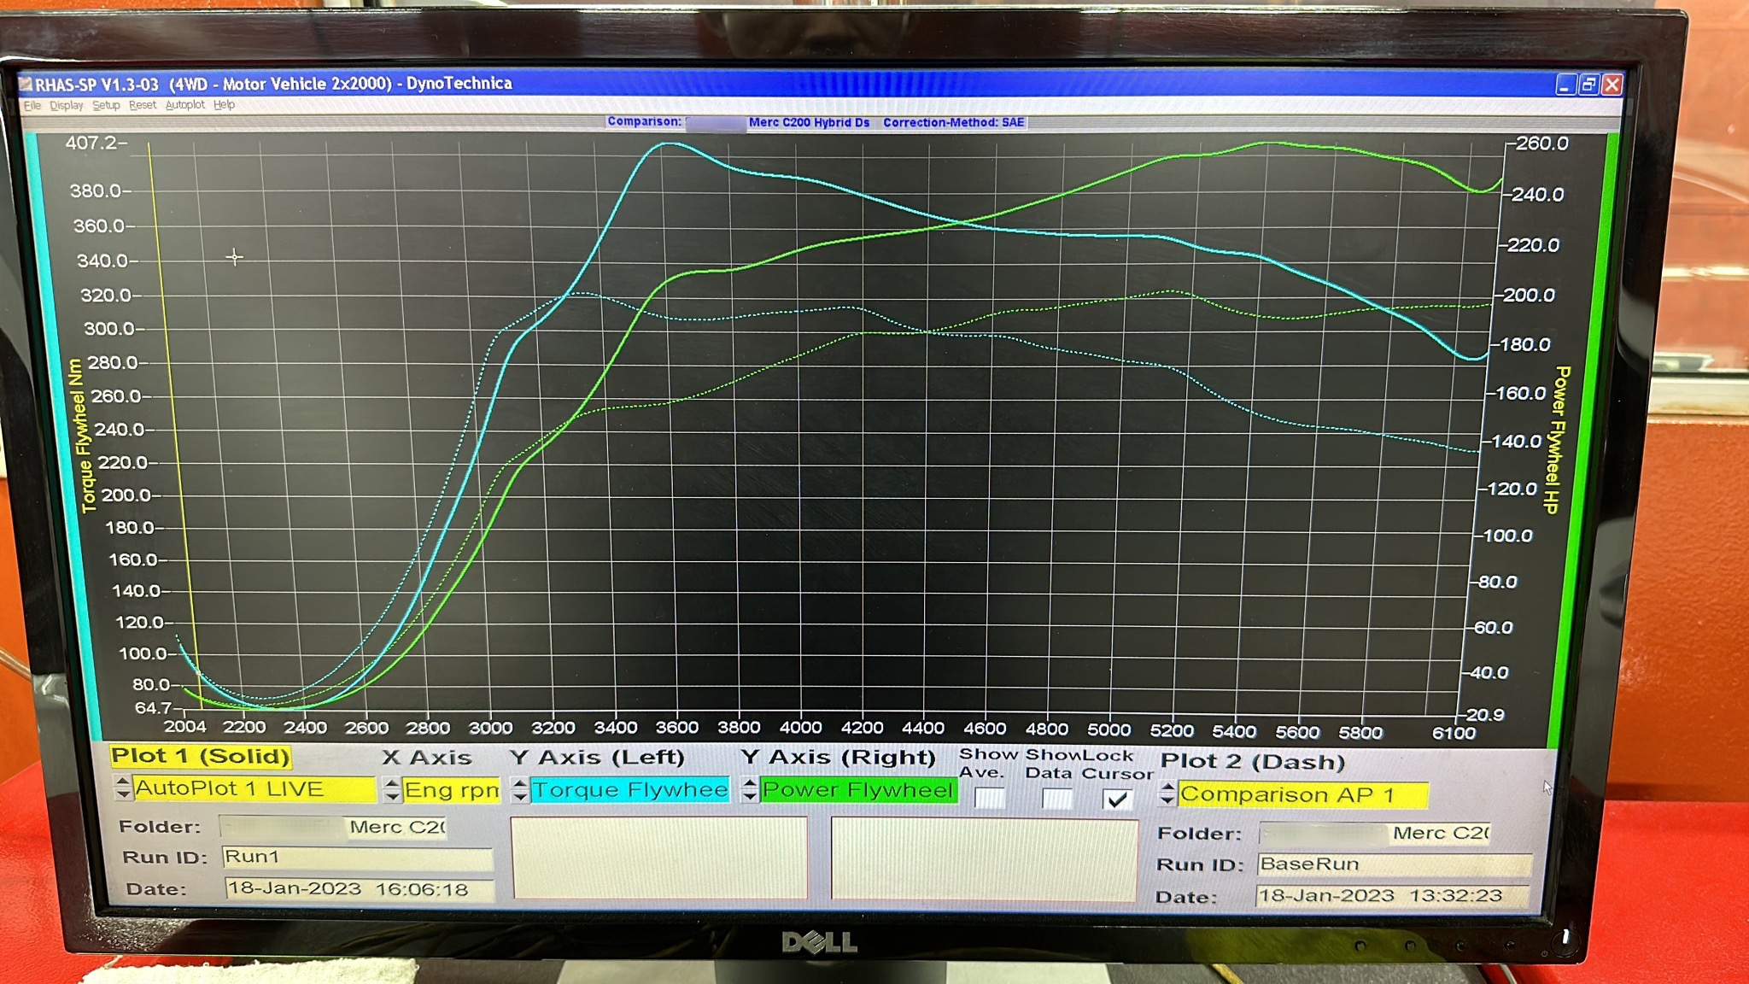Open the Help menu
1749x984 pixels.
click(x=224, y=105)
